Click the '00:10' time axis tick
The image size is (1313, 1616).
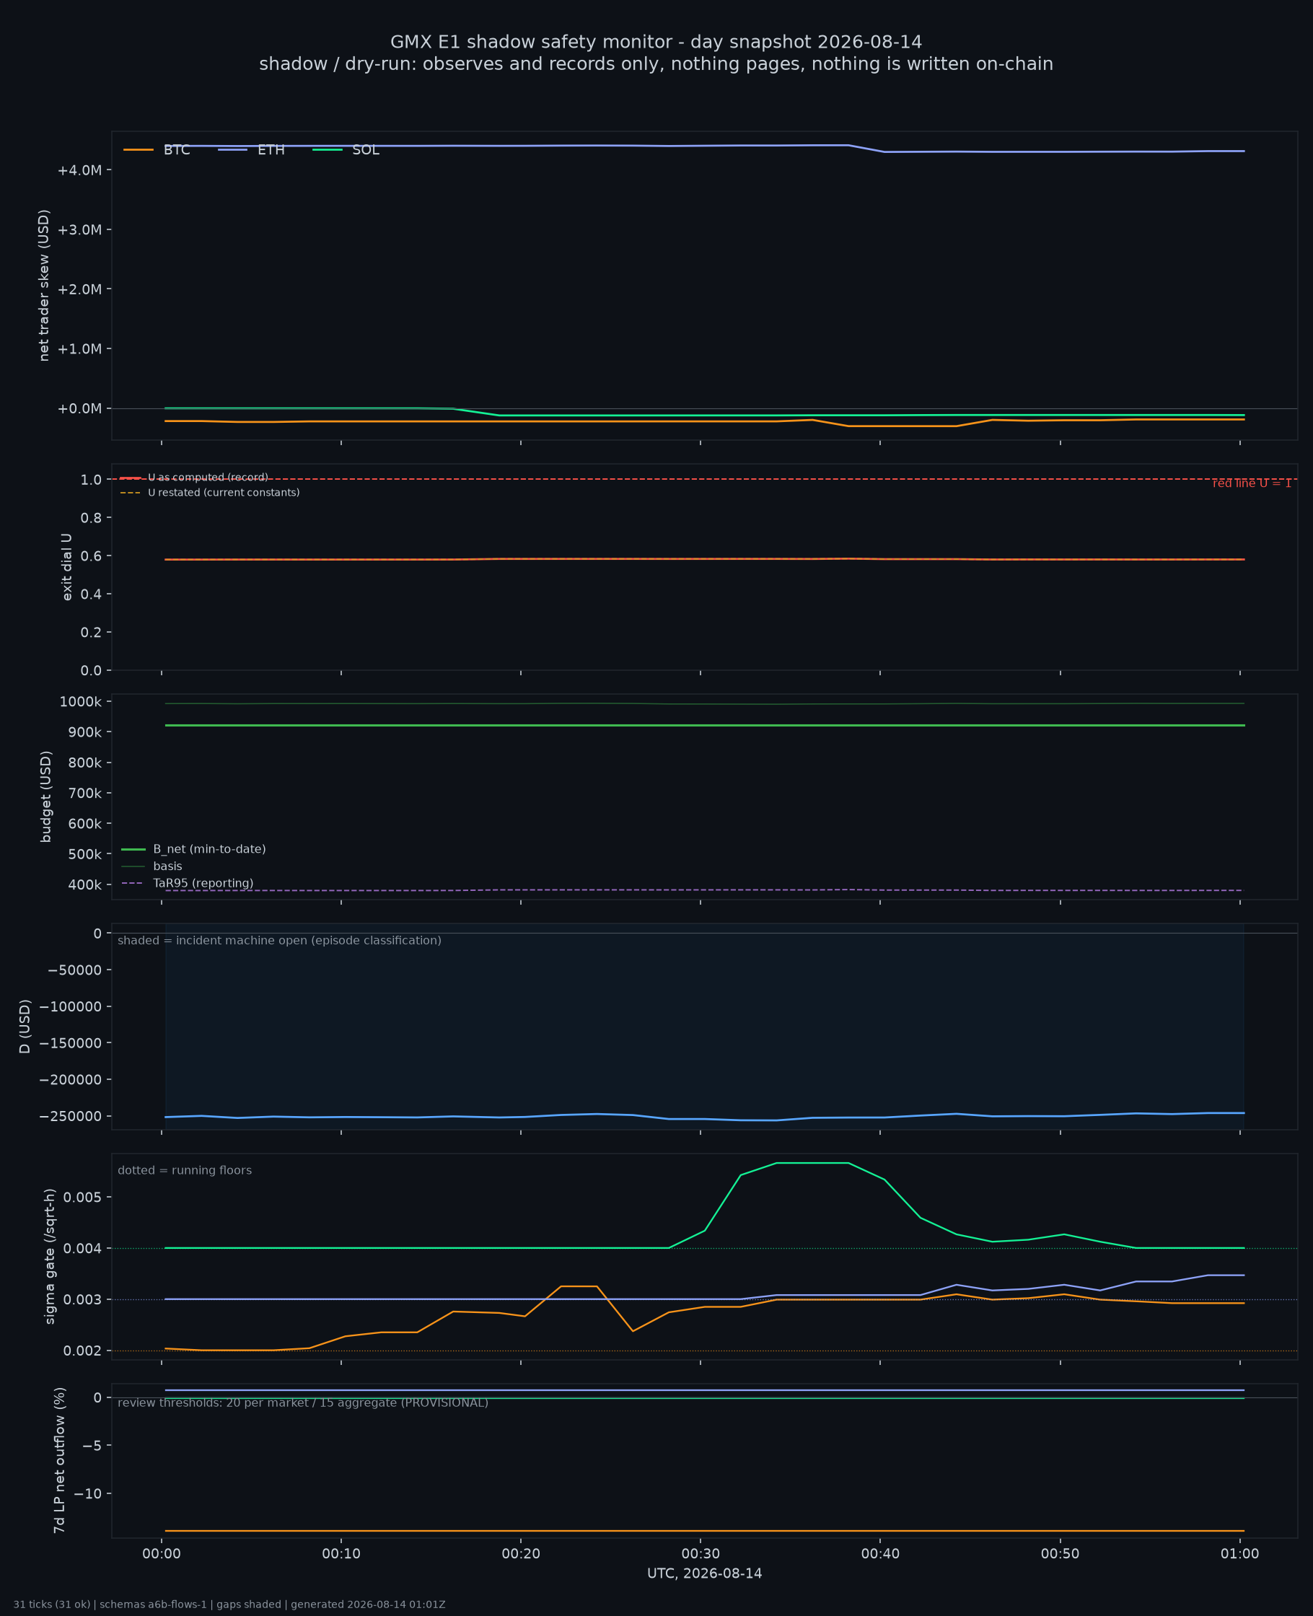(x=341, y=1555)
